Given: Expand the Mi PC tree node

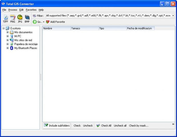Looking at the screenshot, I should click(x=8, y=36).
